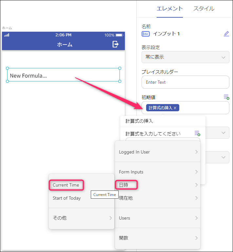The height and width of the screenshot is (252, 233).
Task: Expand the Form Inputs menu entry
Action: pos(158,172)
